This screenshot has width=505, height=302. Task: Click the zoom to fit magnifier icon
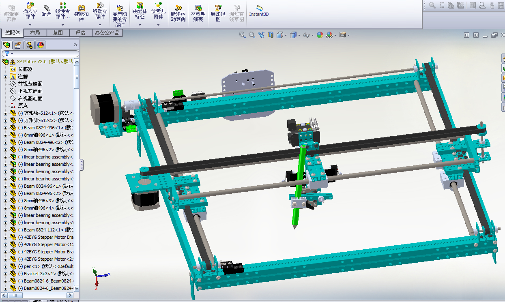(243, 35)
